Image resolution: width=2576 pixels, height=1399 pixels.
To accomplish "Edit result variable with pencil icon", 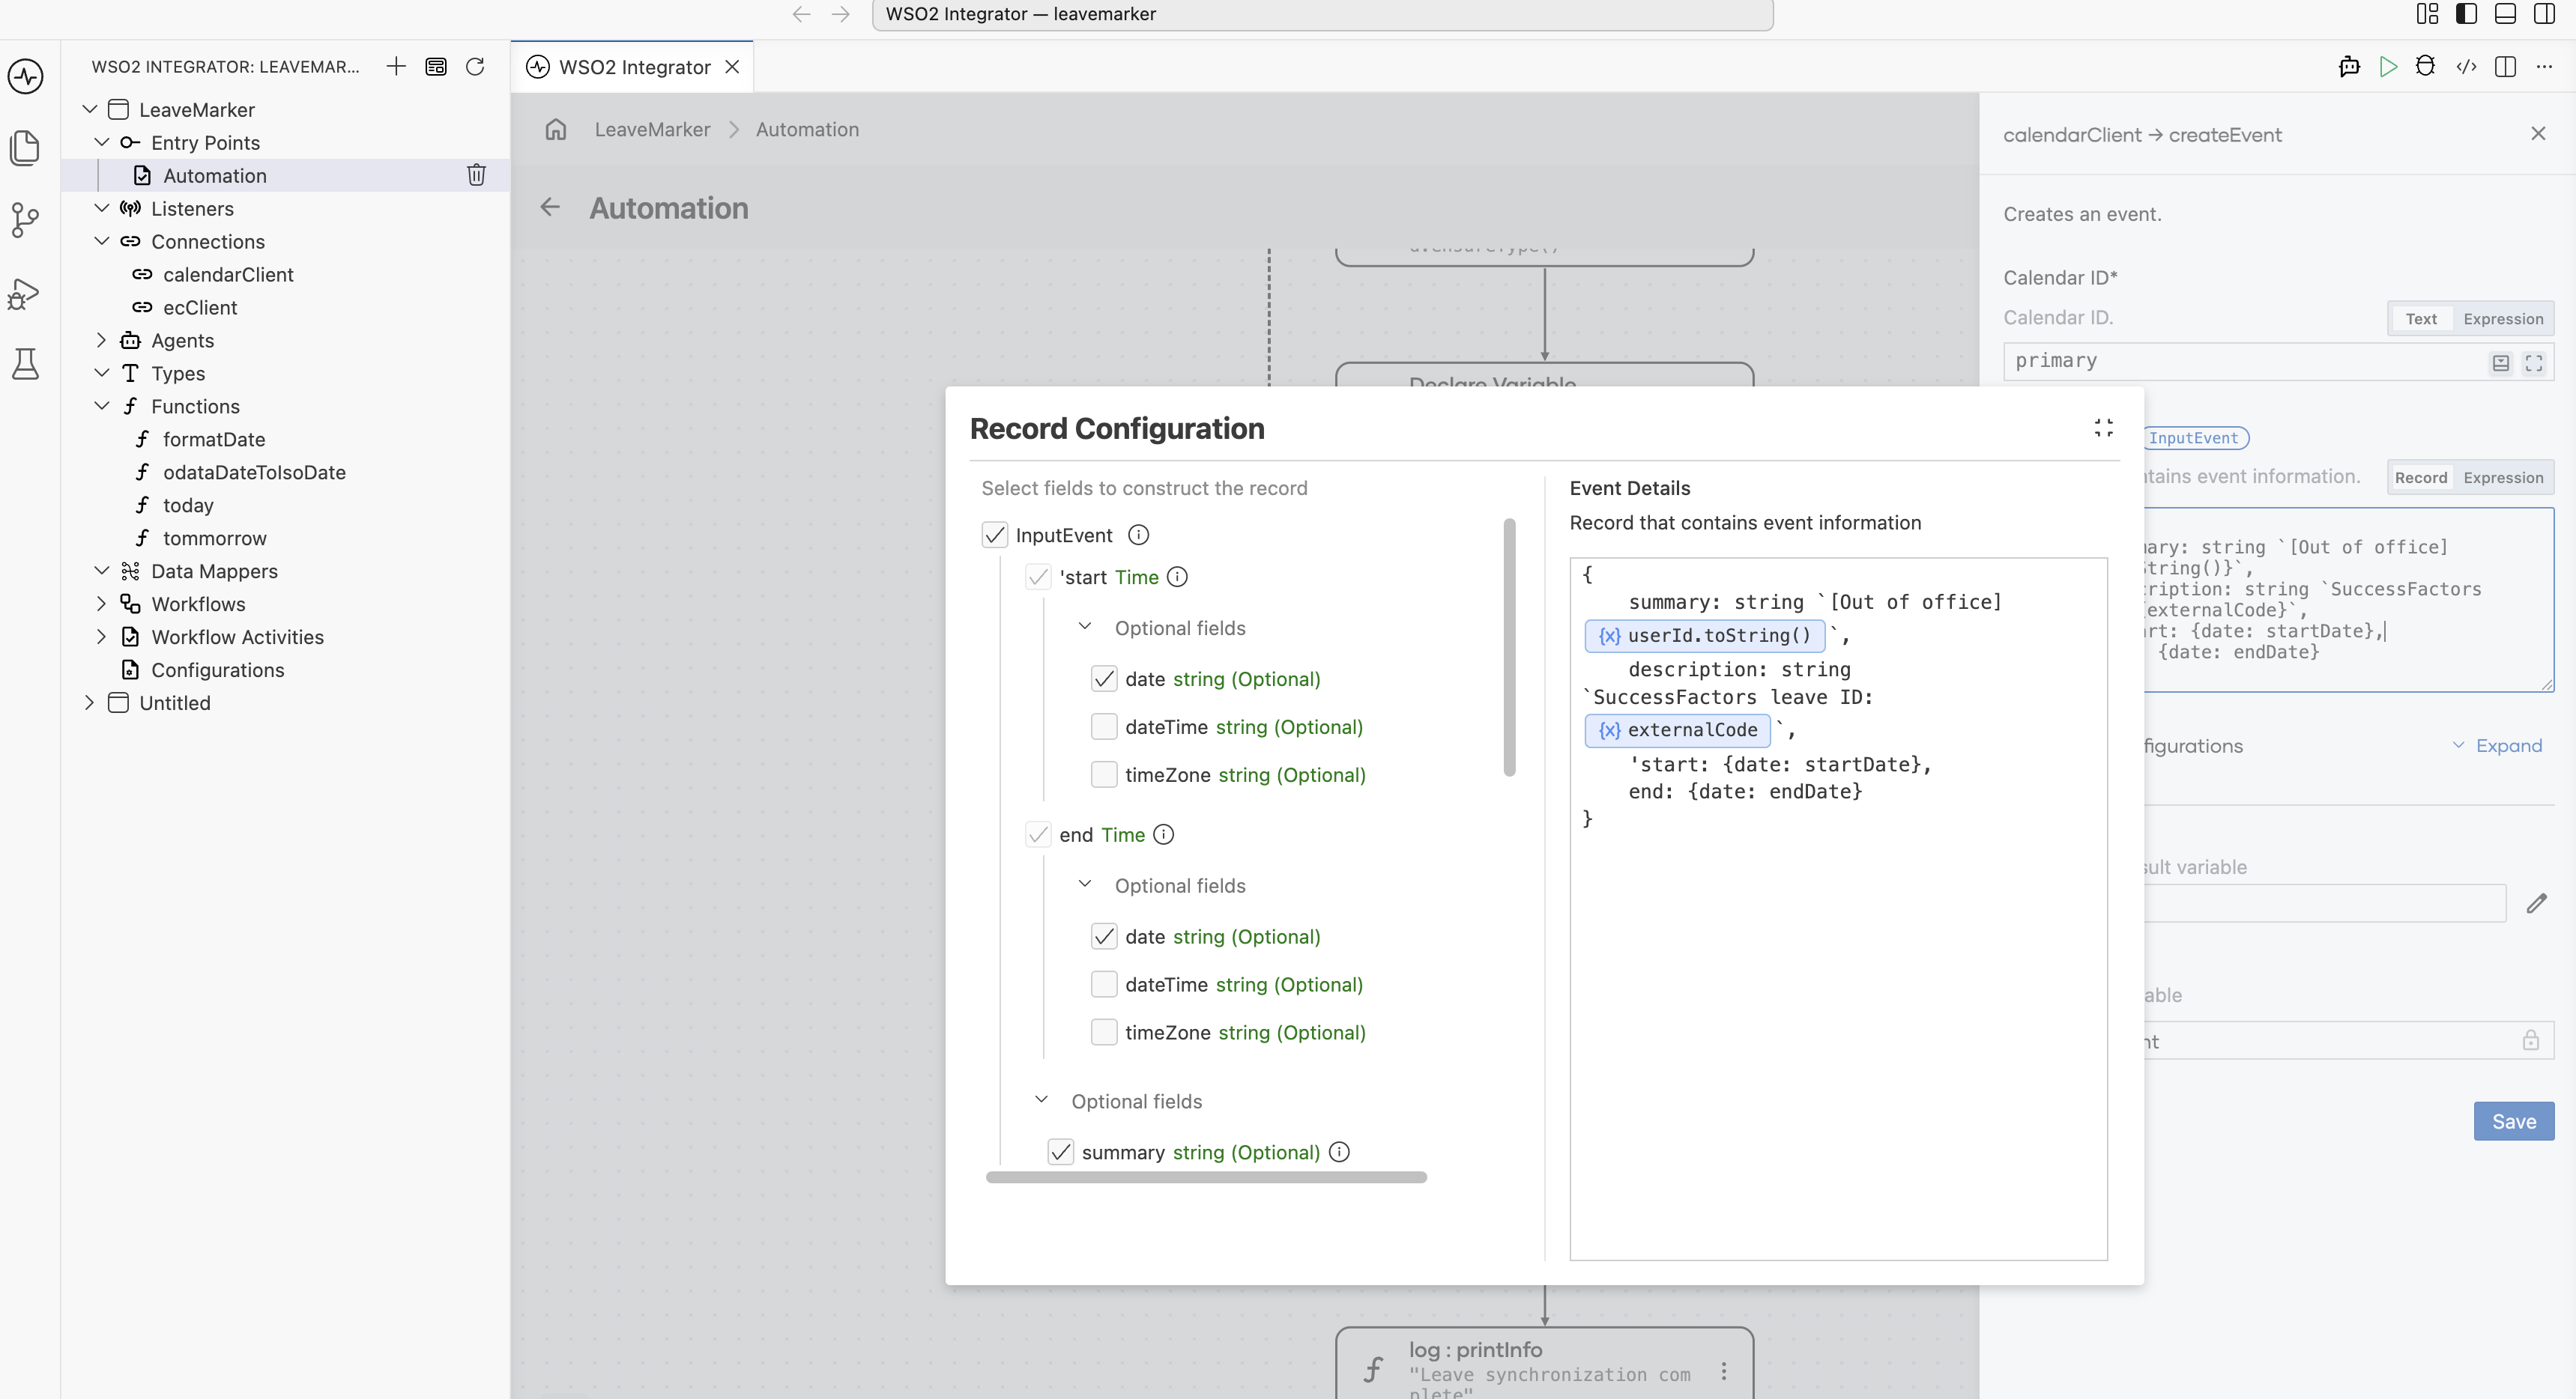I will [2536, 903].
